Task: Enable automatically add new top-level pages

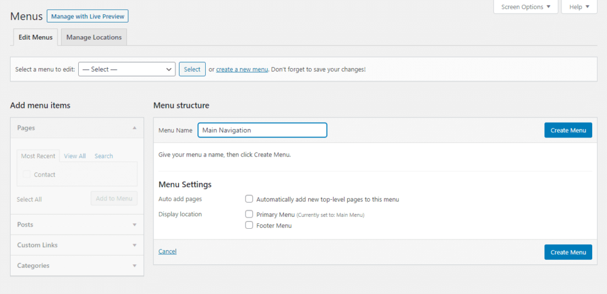Action: (x=250, y=199)
